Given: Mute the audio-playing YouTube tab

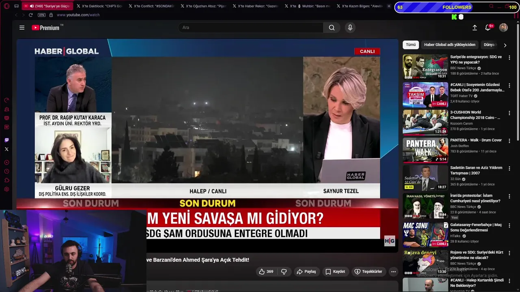Looking at the screenshot, I should coord(32,6).
